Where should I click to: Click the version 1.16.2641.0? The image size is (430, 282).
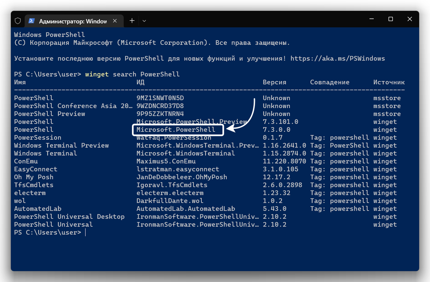pyautogui.click(x=284, y=145)
